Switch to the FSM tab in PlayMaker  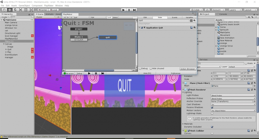(x=145, y=17)
